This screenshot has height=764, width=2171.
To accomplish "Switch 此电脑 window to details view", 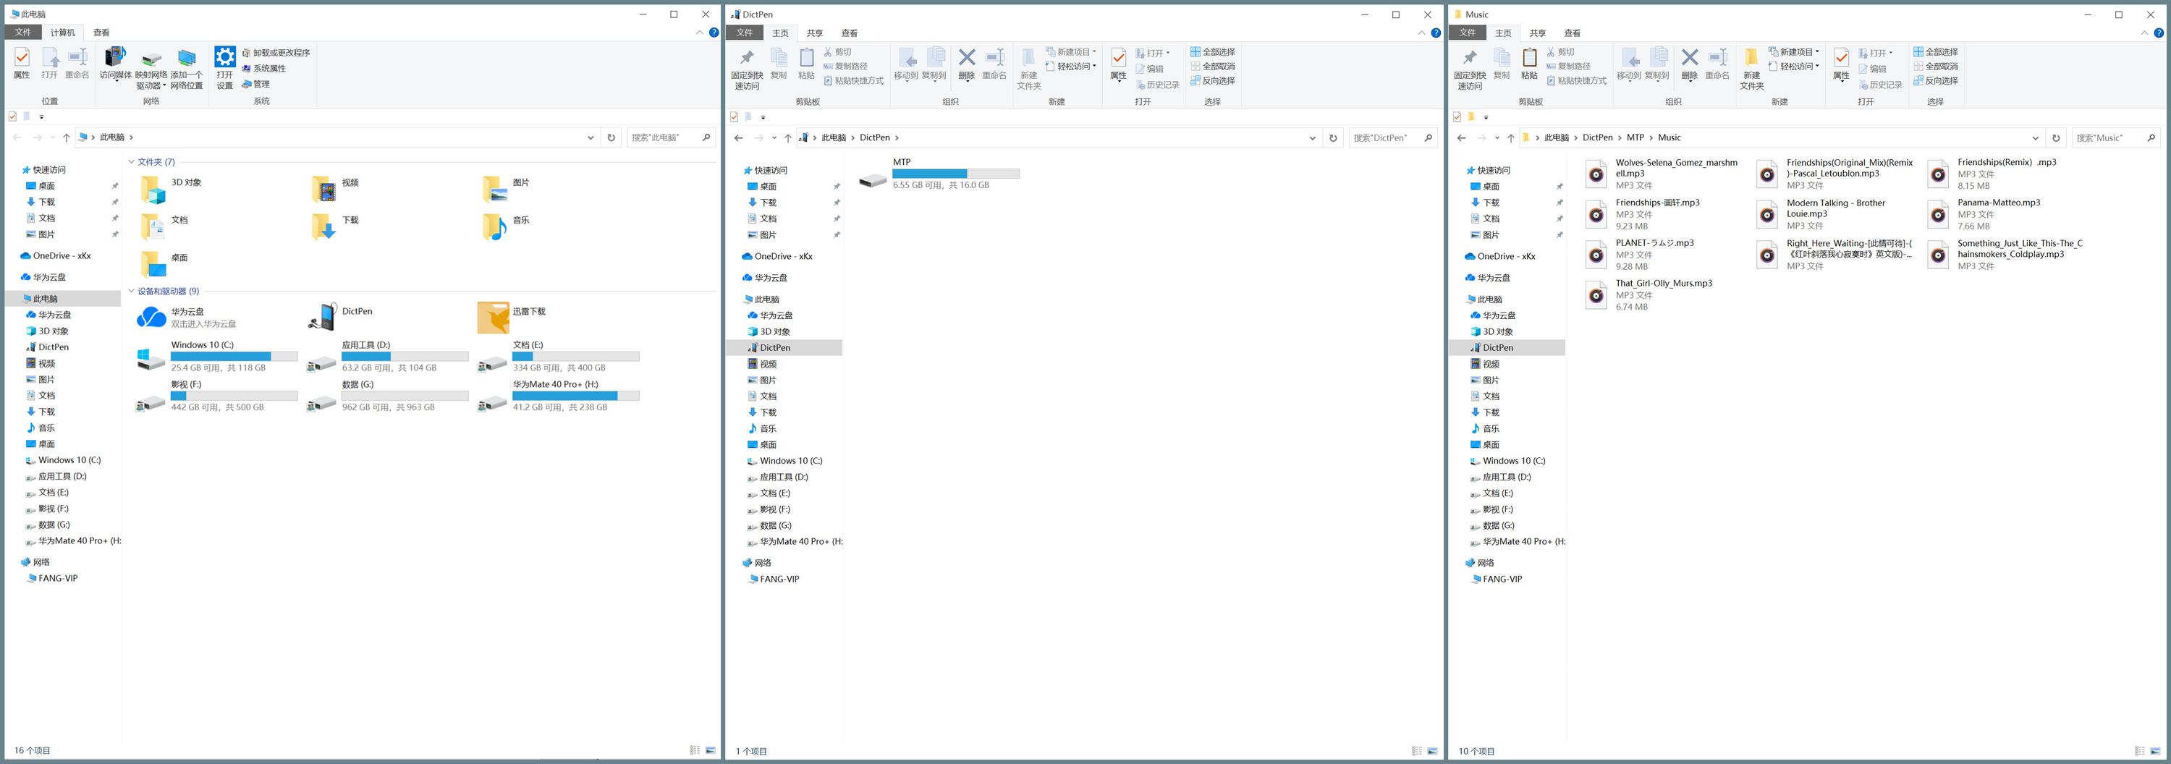I will point(695,750).
